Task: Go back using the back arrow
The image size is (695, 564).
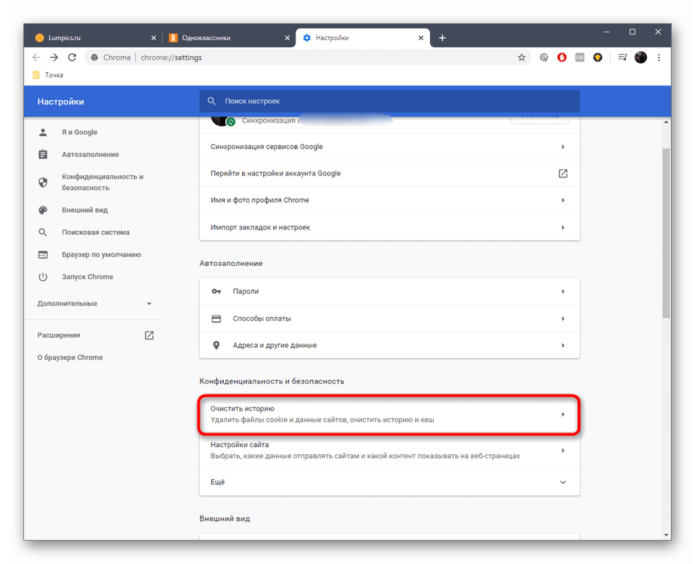Action: click(37, 58)
